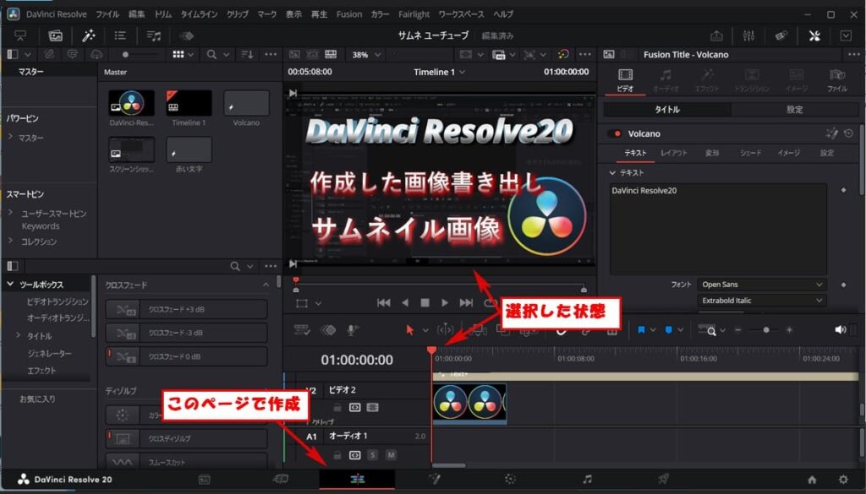Viewport: 866px width, 494px height.
Task: Solo audio track A1 with S button
Action: click(373, 455)
